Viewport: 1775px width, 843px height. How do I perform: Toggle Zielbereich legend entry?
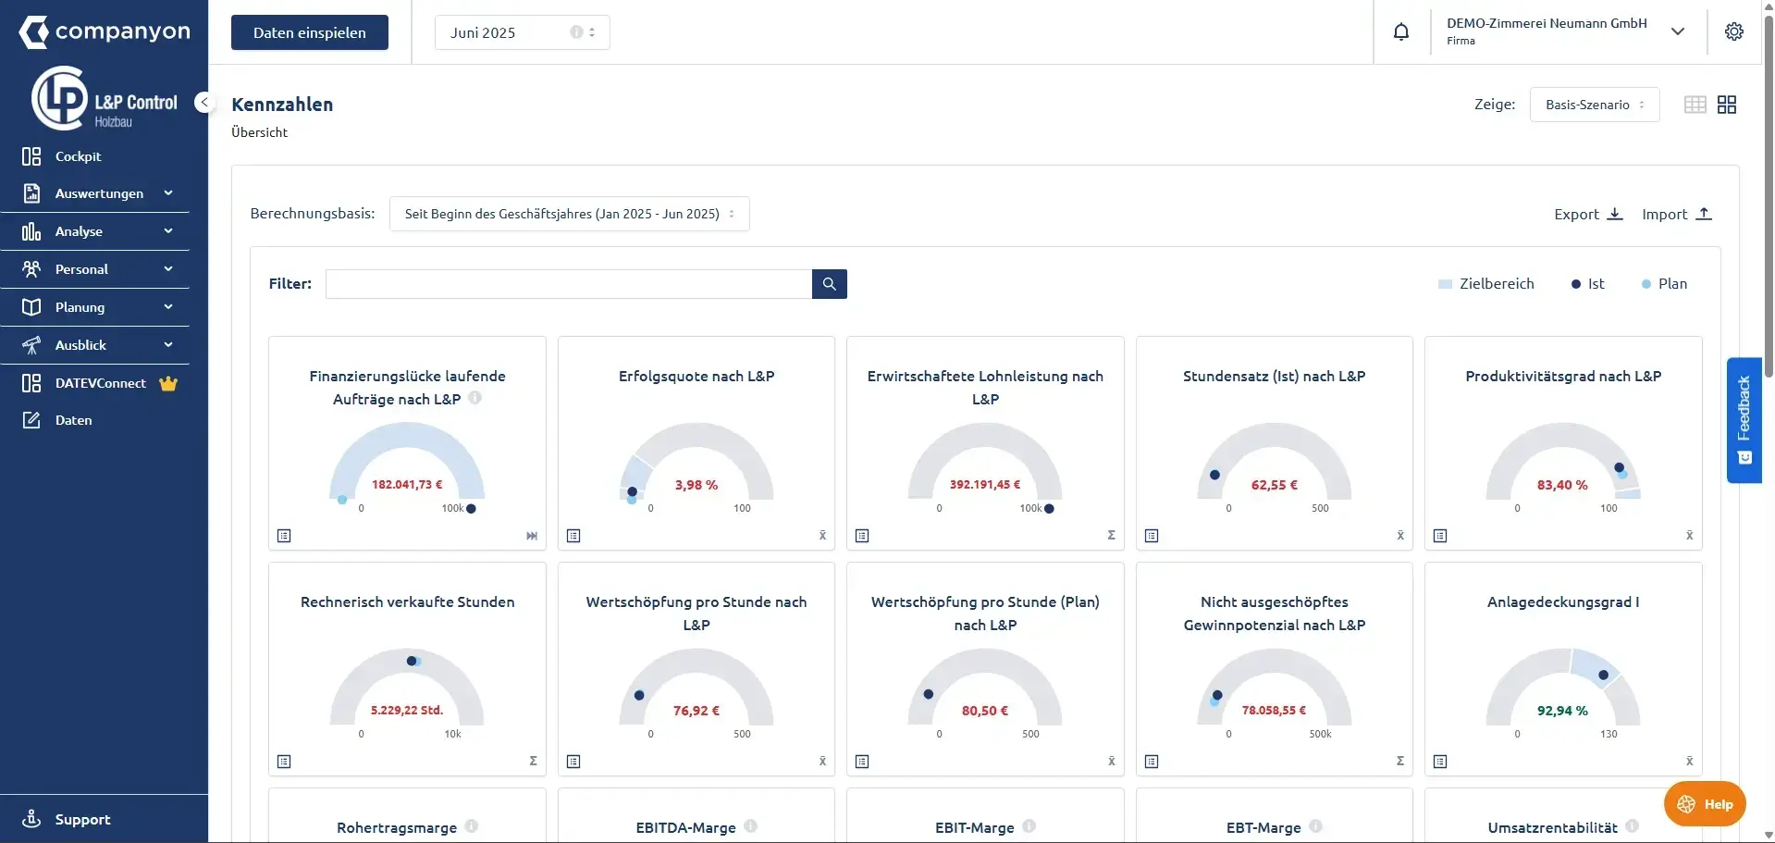point(1486,284)
